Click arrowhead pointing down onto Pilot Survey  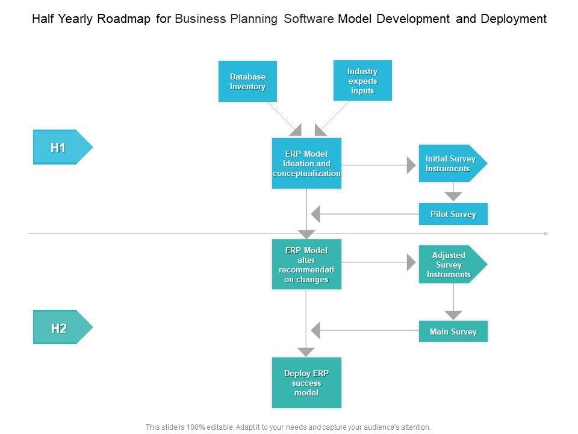point(453,196)
